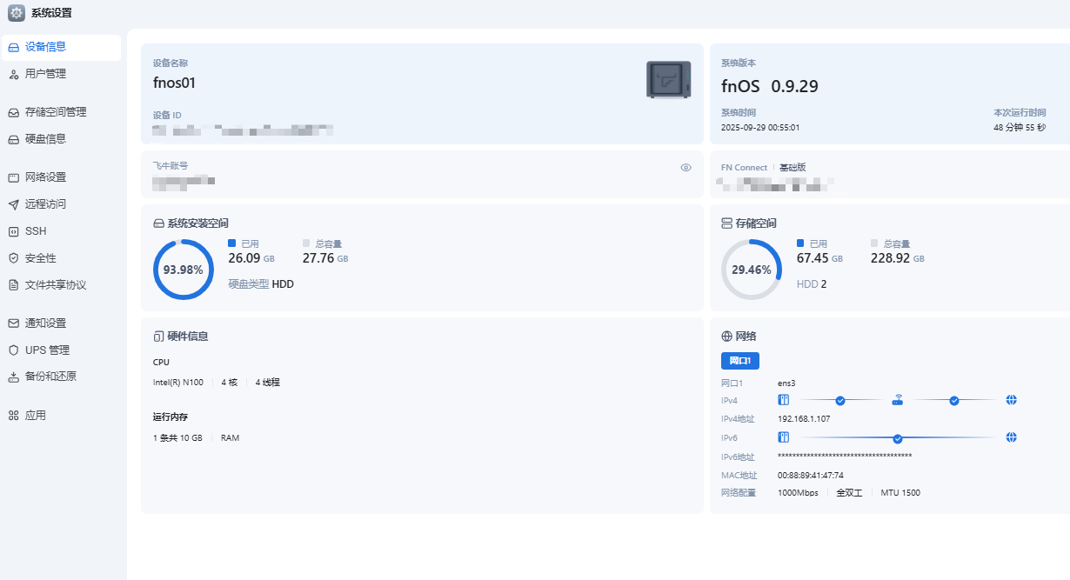This screenshot has height=580, width=1070.
Task: Click the FN Connect 基础版 label
Action: [x=764, y=167]
